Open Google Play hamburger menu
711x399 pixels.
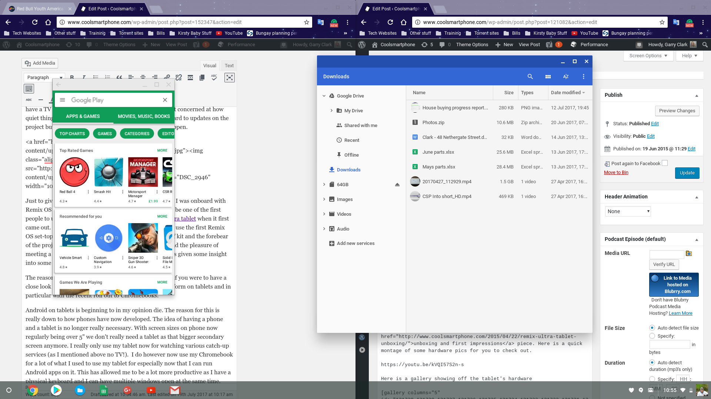click(x=63, y=100)
